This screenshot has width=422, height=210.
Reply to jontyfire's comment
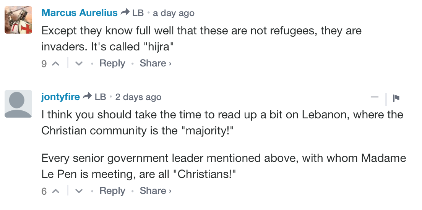click(112, 191)
